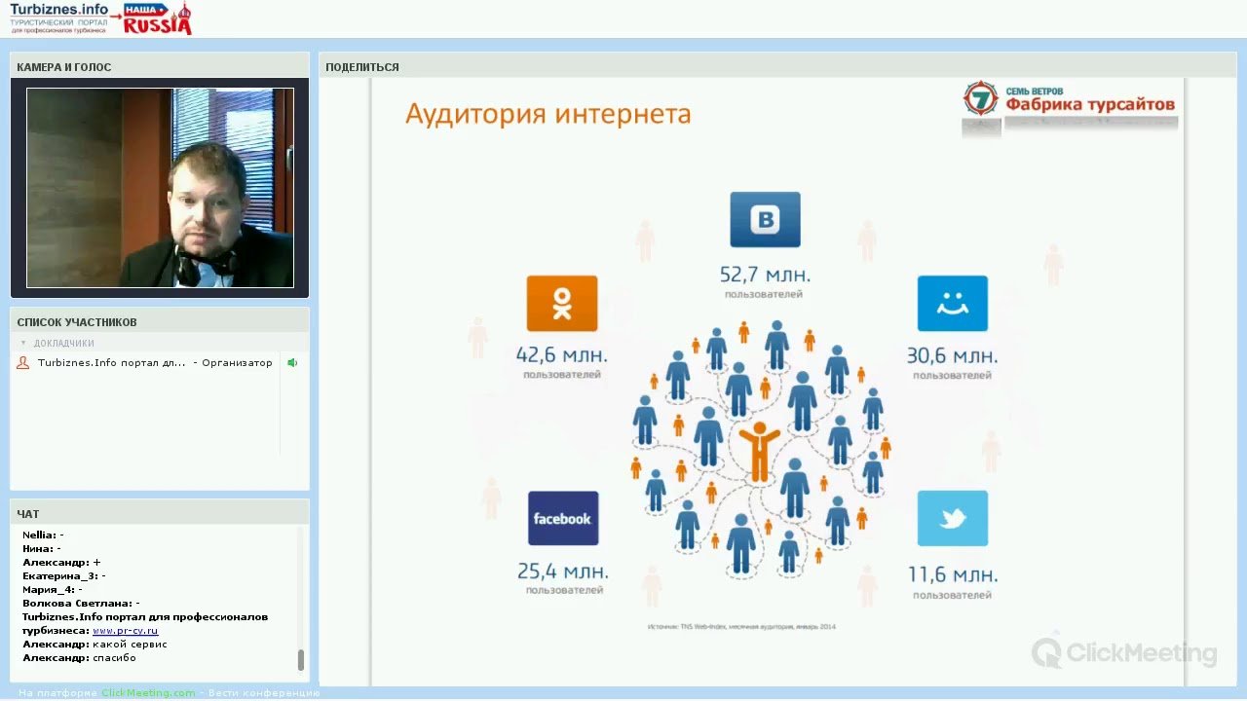
Task: Click the organizer's user icon in participants list
Action: tap(23, 363)
